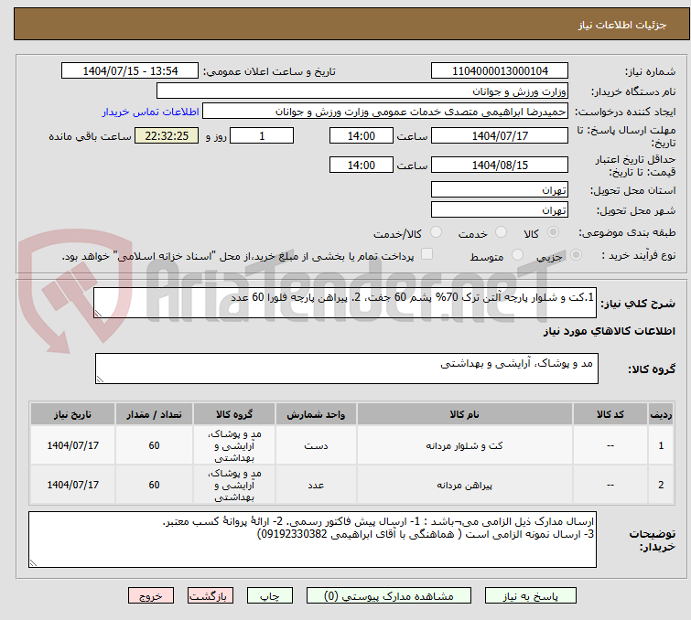Click the 'تاریخ نیاز' column header

tap(72, 414)
